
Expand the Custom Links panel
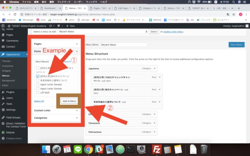tap(56, 110)
